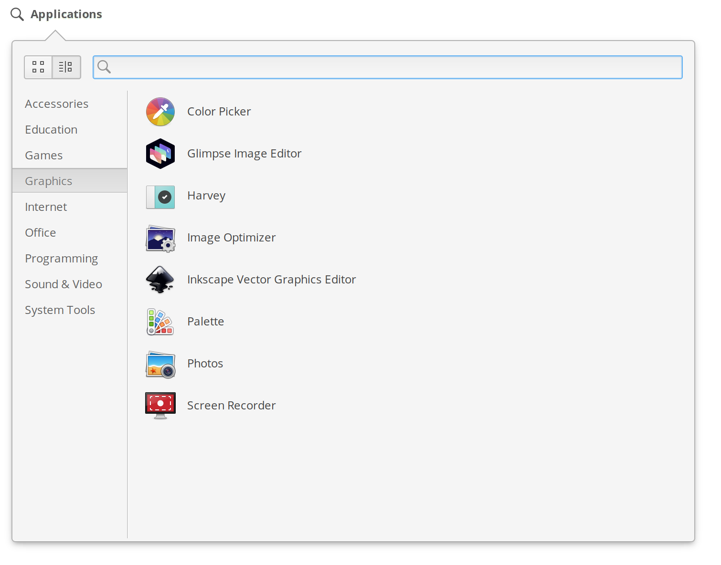Launch the Photos app icon

pos(160,364)
